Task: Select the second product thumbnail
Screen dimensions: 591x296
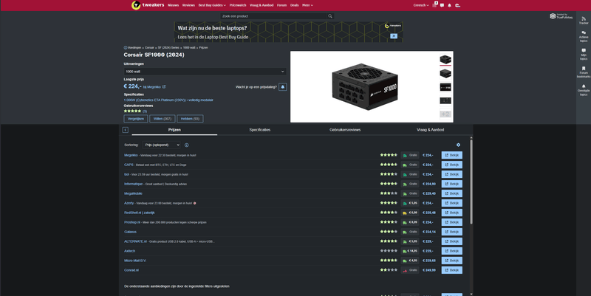Action: click(x=445, y=73)
